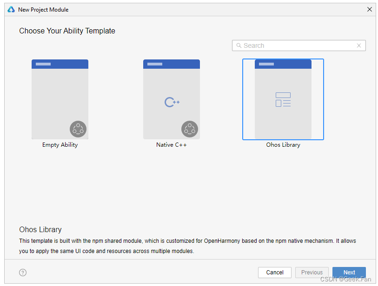Clear the search field using the X icon
378x286 pixels.
(358, 45)
